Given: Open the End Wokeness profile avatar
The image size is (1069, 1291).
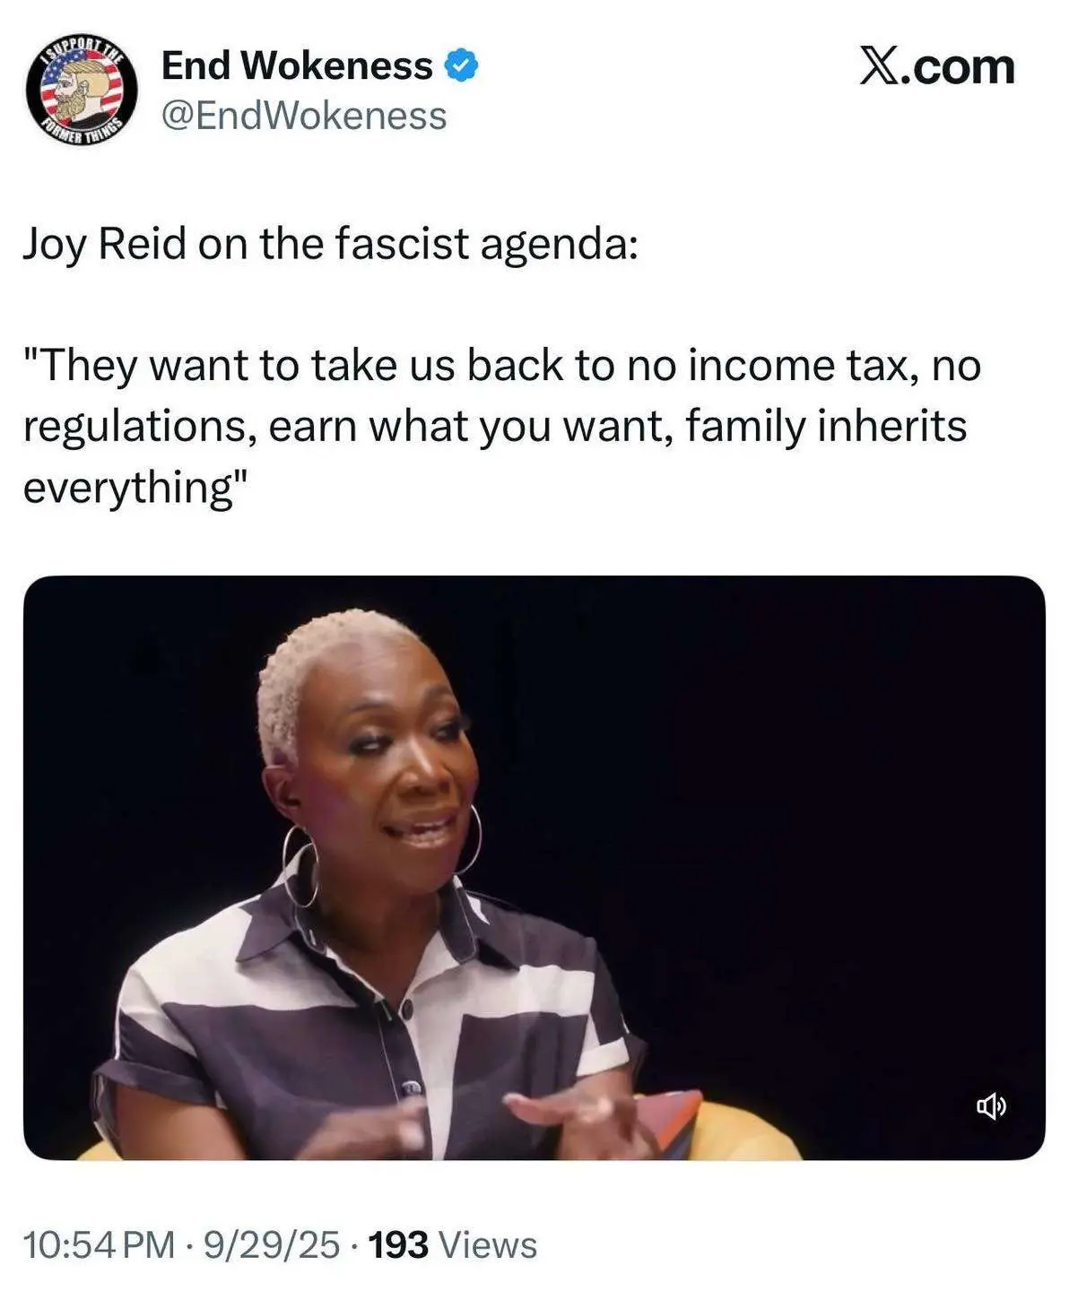Looking at the screenshot, I should [82, 91].
